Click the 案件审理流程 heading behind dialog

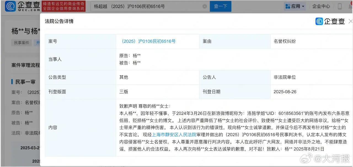tap(26, 65)
